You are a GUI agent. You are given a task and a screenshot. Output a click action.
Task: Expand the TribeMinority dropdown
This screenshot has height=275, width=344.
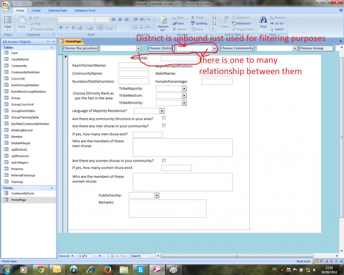tap(184, 103)
